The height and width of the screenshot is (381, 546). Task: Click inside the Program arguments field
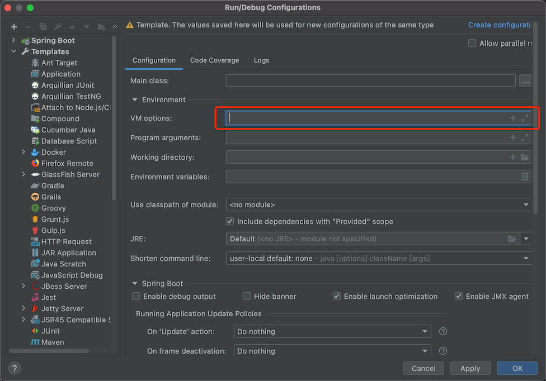point(364,137)
